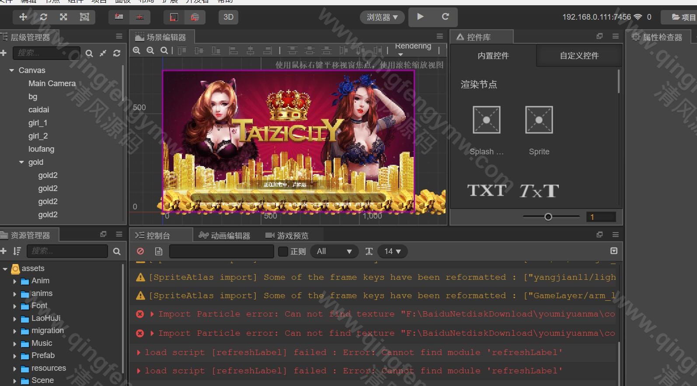Open the 场景编辑器 panel menu

tap(440, 36)
